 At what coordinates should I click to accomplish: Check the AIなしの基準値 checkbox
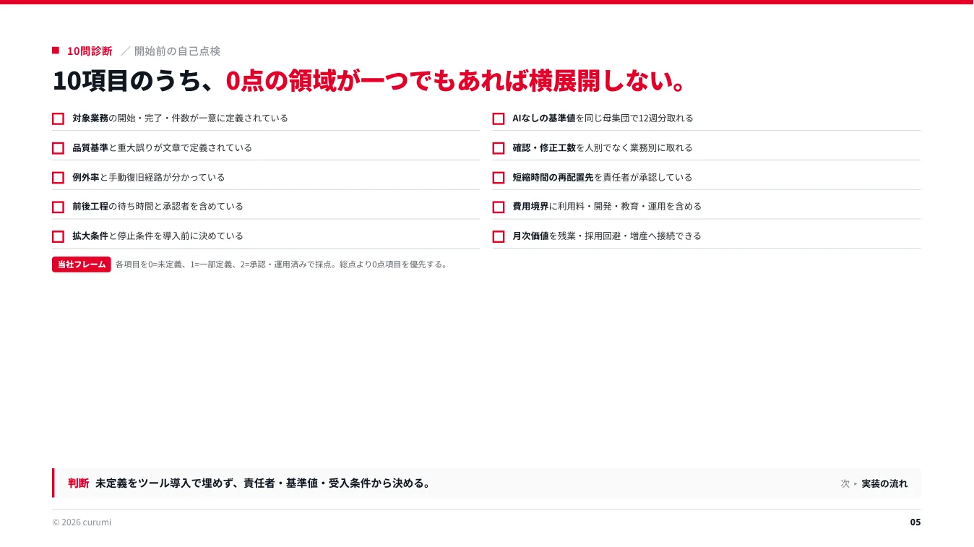(x=499, y=119)
